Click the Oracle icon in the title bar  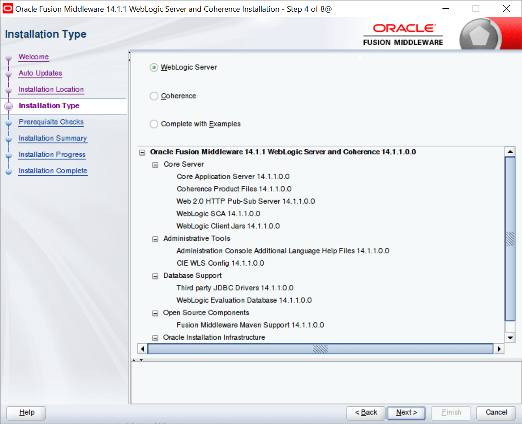pos(7,7)
